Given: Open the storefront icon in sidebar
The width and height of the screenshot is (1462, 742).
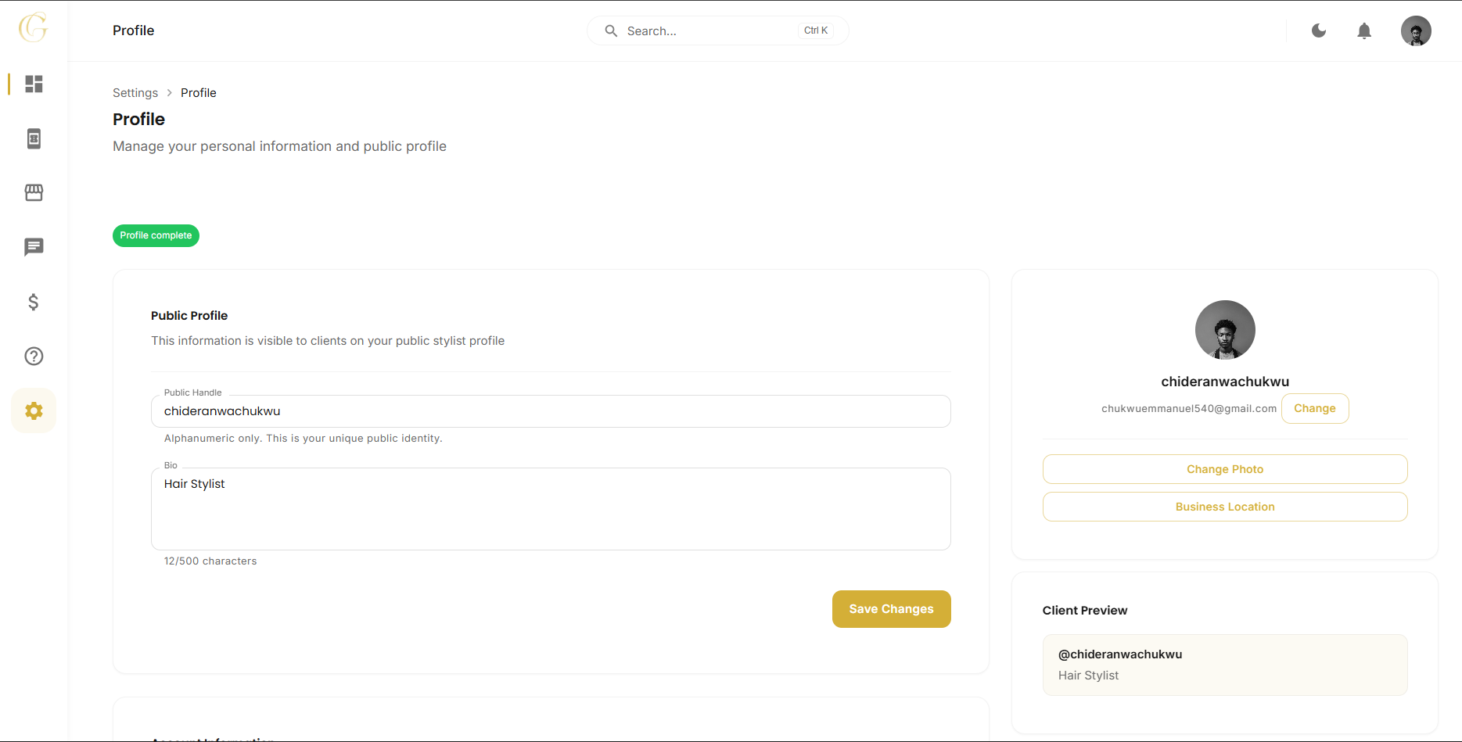Looking at the screenshot, I should coord(34,192).
